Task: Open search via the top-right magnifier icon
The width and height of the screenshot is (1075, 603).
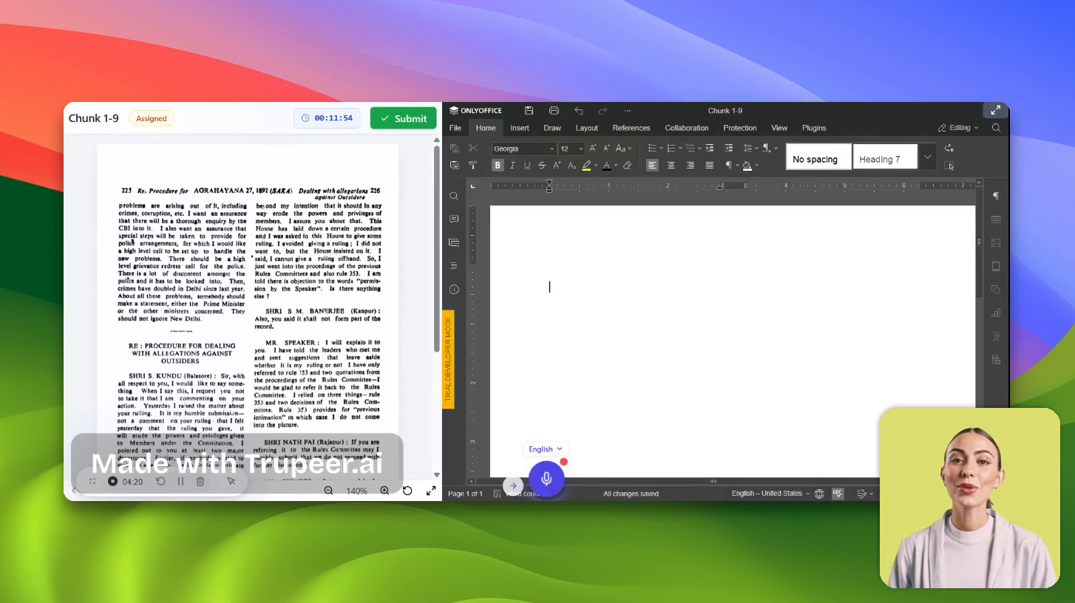Action: point(996,128)
